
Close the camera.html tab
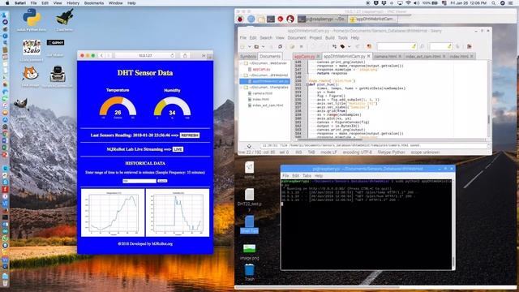[x=400, y=57]
